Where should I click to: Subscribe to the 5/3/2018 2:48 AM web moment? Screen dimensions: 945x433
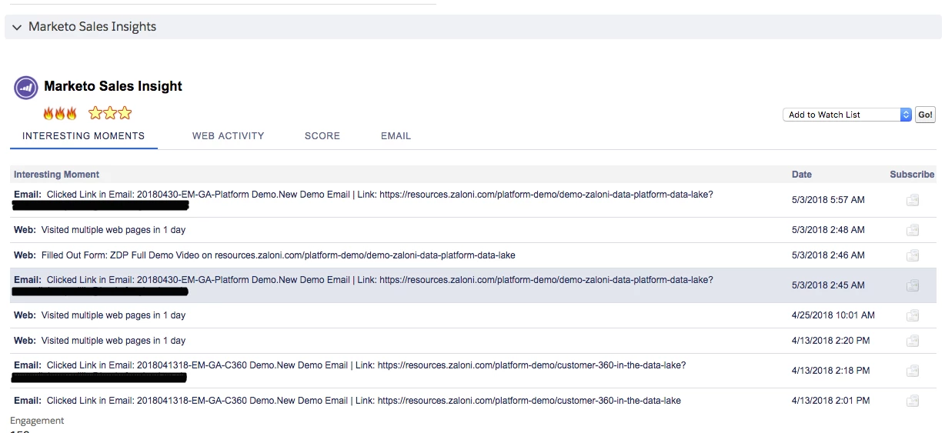913,230
